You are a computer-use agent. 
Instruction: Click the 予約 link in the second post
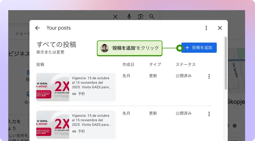pos(78,131)
